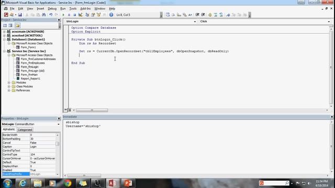Viewport: 335px width, 188px height.
Task: Select Form_frmCustomerAddresses in project tree
Action: pyautogui.click(x=38, y=59)
